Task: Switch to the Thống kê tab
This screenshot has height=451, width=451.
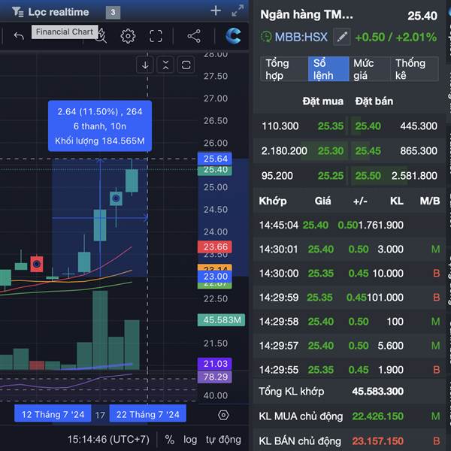Action: [x=414, y=69]
